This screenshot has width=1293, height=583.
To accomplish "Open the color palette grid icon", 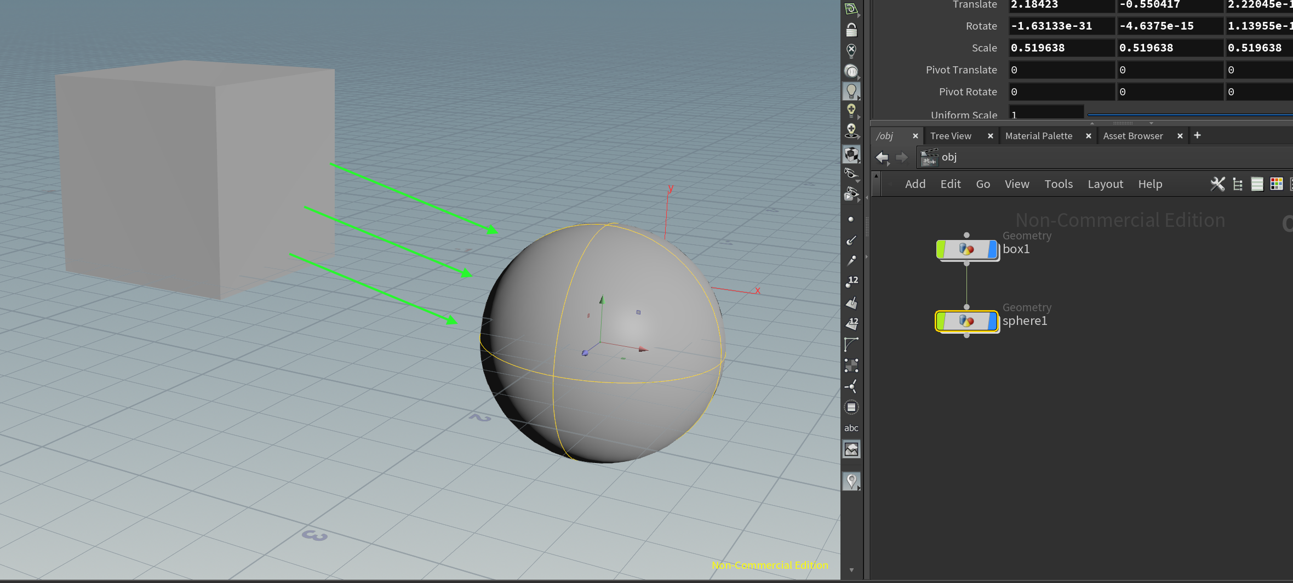I will [1277, 184].
